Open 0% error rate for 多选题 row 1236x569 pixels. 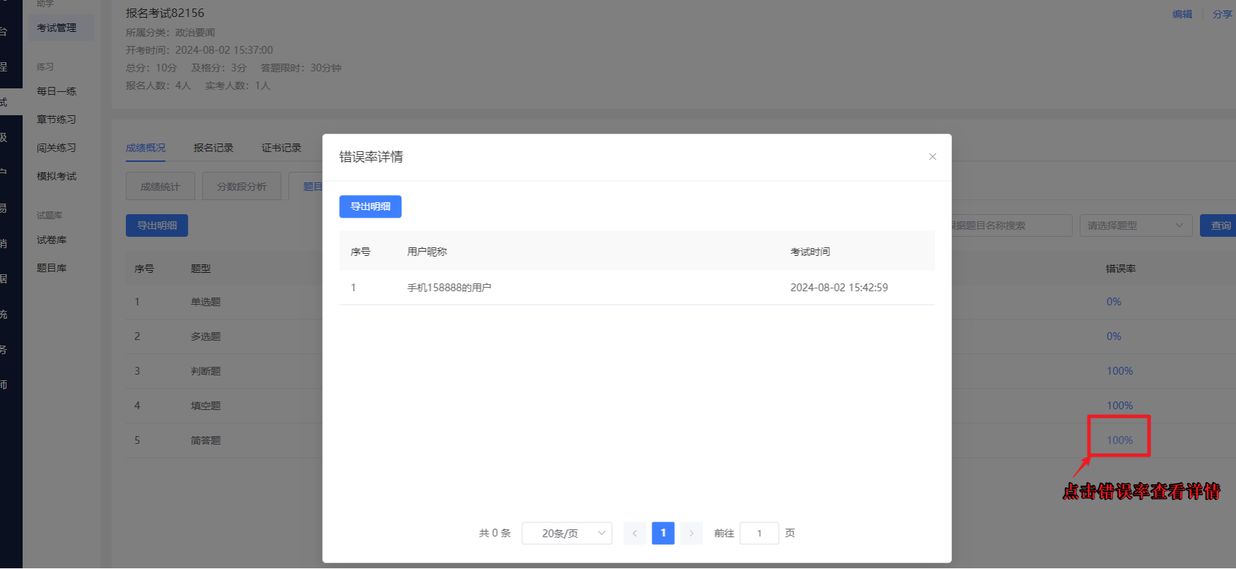pyautogui.click(x=1114, y=336)
